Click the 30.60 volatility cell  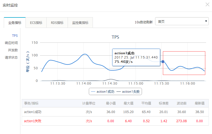182,112
